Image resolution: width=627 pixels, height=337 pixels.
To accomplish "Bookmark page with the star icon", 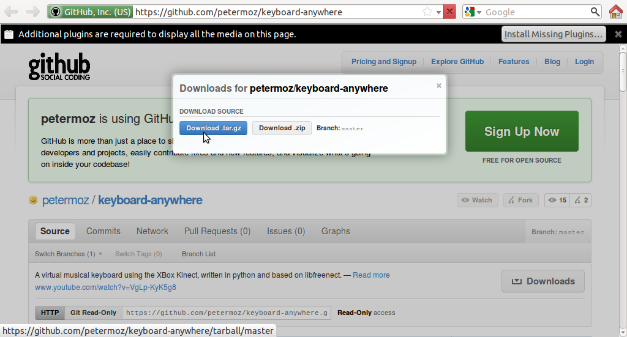I will pyautogui.click(x=427, y=12).
